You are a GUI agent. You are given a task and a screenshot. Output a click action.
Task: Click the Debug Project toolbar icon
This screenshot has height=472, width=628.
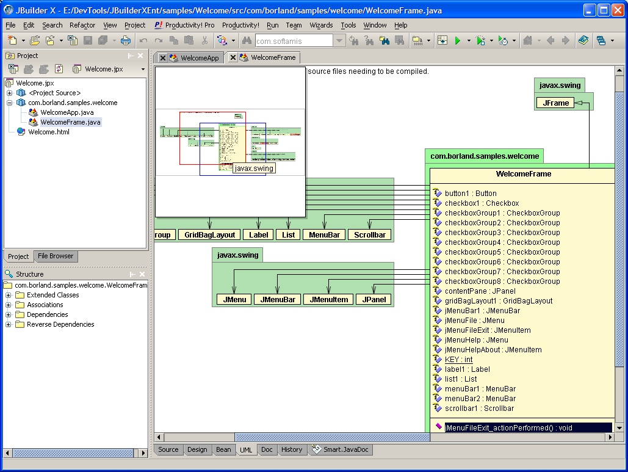(x=480, y=40)
